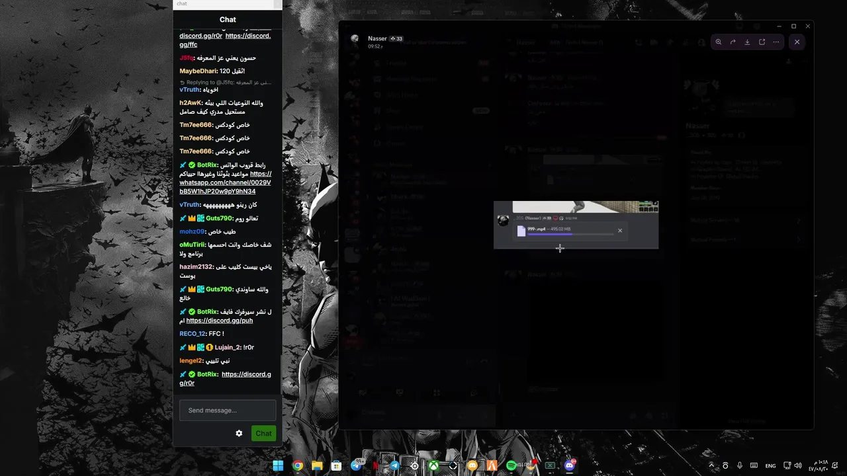Screen dimensions: 847x476
Task: Open the volume control in the system tray
Action: point(797,465)
